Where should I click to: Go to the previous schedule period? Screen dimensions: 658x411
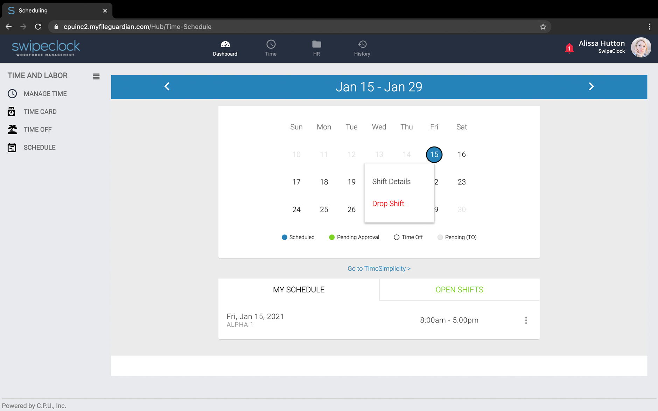(x=167, y=86)
